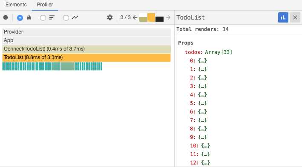
Task: Go to previous commit with left arrow
Action: point(135,17)
